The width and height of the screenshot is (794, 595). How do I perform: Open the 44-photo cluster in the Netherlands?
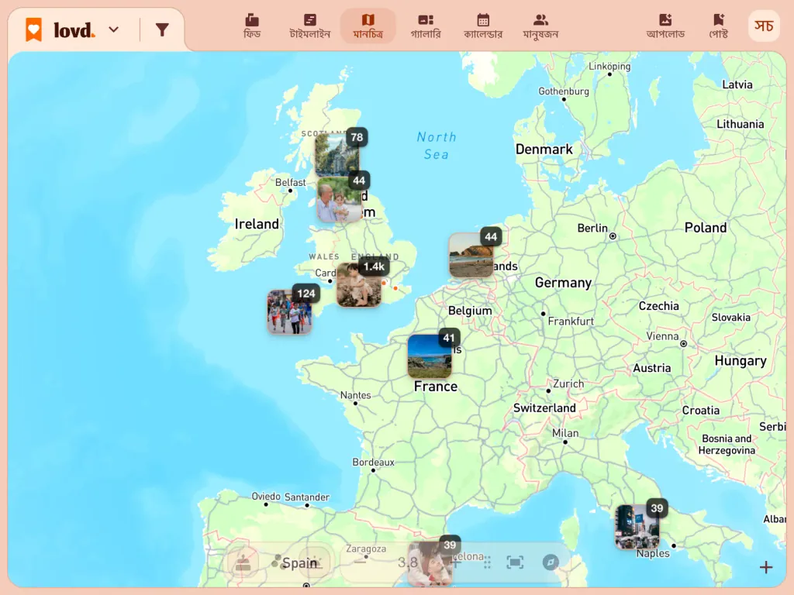[471, 254]
